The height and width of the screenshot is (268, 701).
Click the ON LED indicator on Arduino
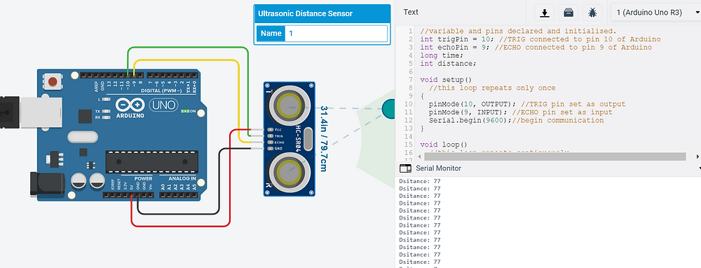click(185, 111)
